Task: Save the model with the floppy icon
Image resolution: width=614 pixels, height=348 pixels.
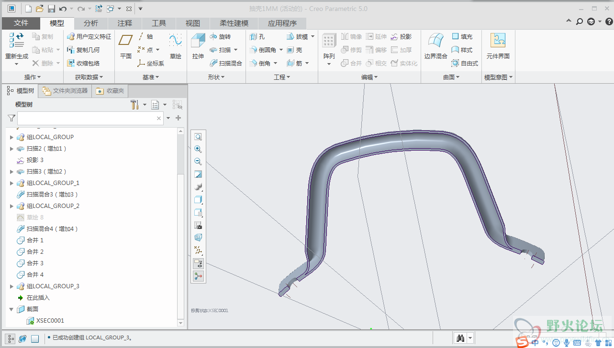Action: pyautogui.click(x=51, y=9)
